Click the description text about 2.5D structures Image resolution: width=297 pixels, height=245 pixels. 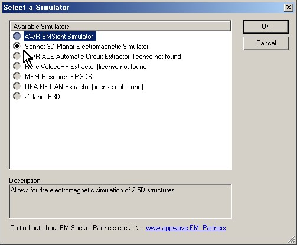(92, 190)
